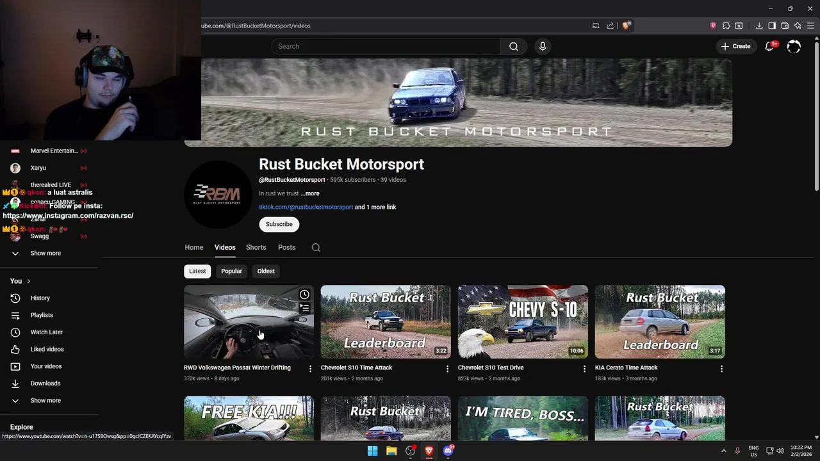Open FREE KIA!!! video thumbnail
This screenshot has height=461, width=820.
click(249, 418)
